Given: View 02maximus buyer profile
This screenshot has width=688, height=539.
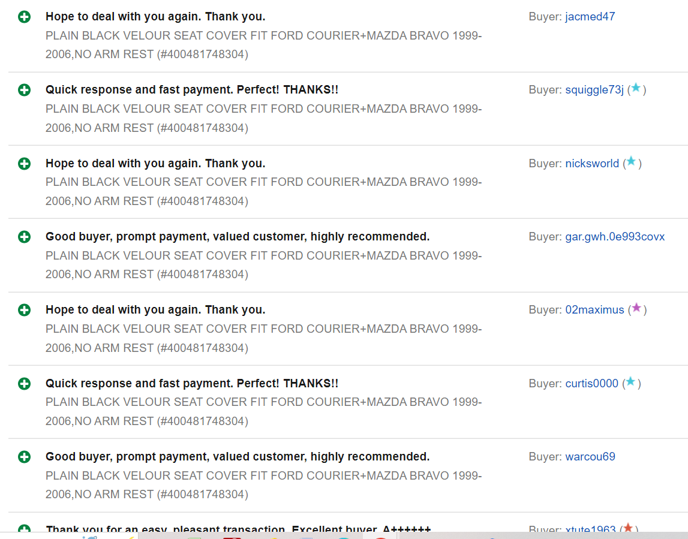Looking at the screenshot, I should [x=594, y=310].
